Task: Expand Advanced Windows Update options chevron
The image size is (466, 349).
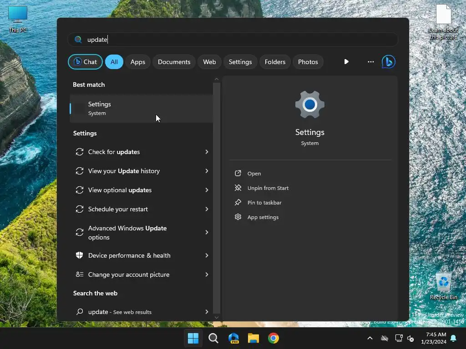Action: point(207,232)
